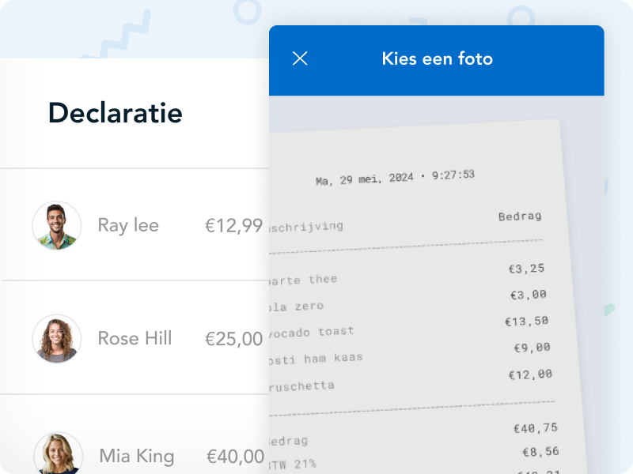The height and width of the screenshot is (474, 633).
Task: Click the €12,99 amount for Ray lee
Action: [233, 226]
